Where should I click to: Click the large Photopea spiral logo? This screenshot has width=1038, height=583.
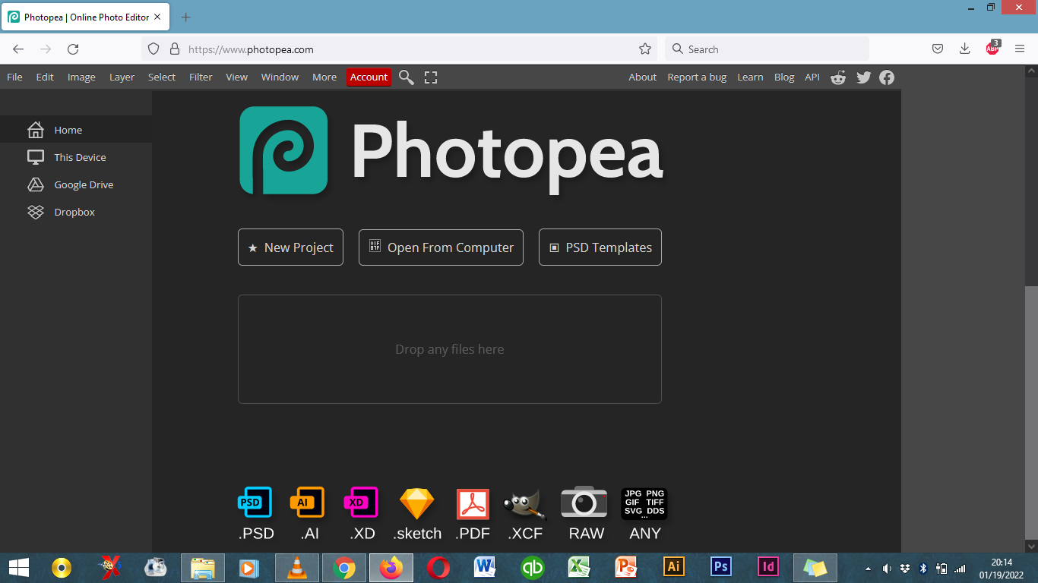pyautogui.click(x=283, y=150)
